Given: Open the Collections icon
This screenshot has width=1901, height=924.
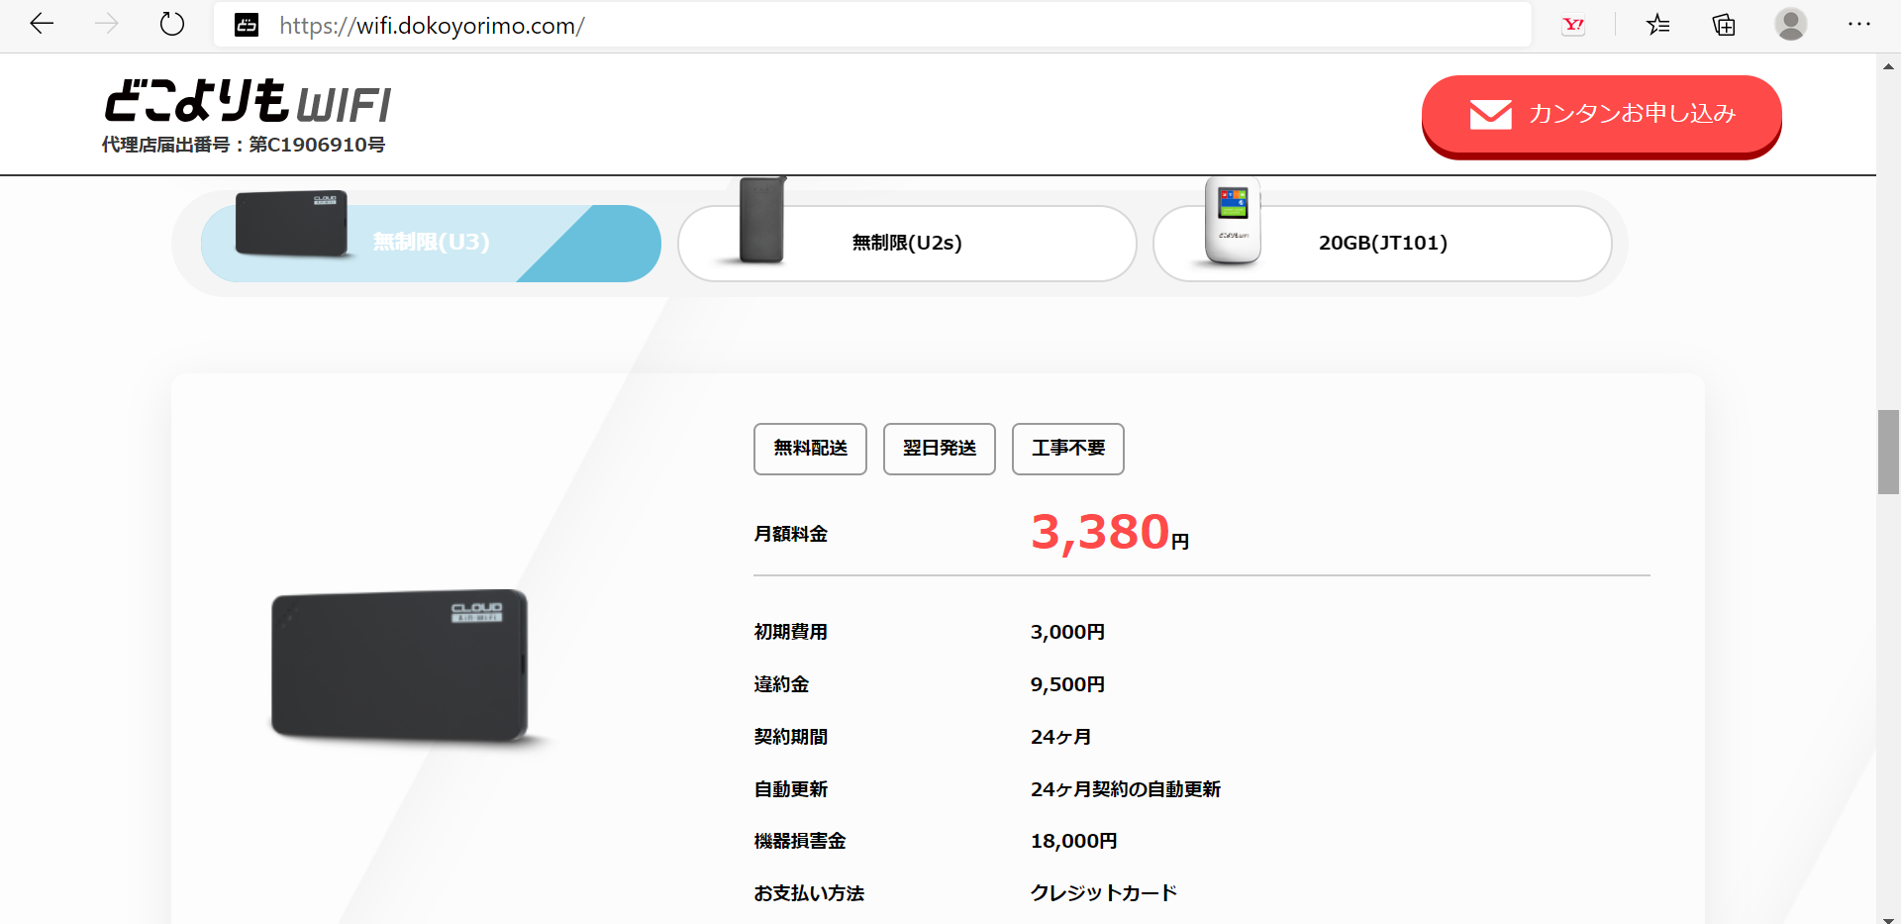Looking at the screenshot, I should click(x=1724, y=25).
